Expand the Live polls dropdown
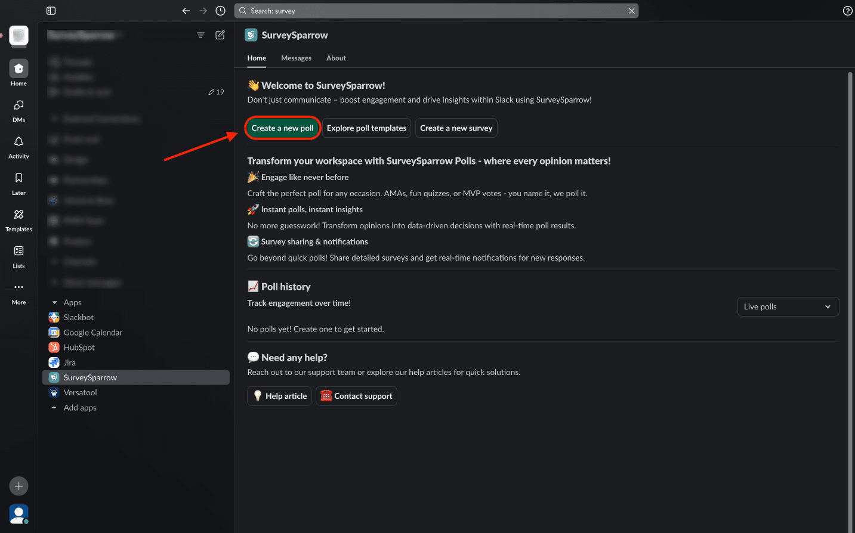855x533 pixels. pos(788,306)
